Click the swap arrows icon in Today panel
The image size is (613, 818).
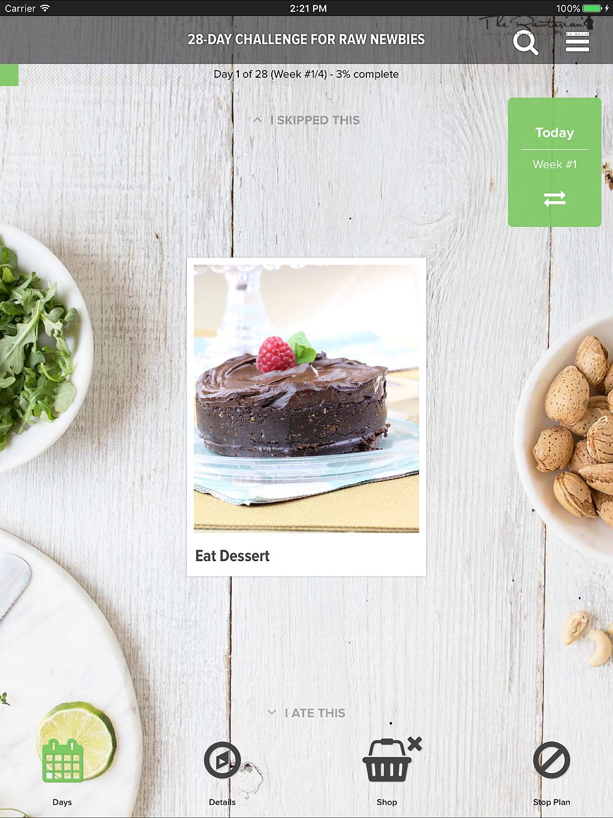[x=554, y=199]
